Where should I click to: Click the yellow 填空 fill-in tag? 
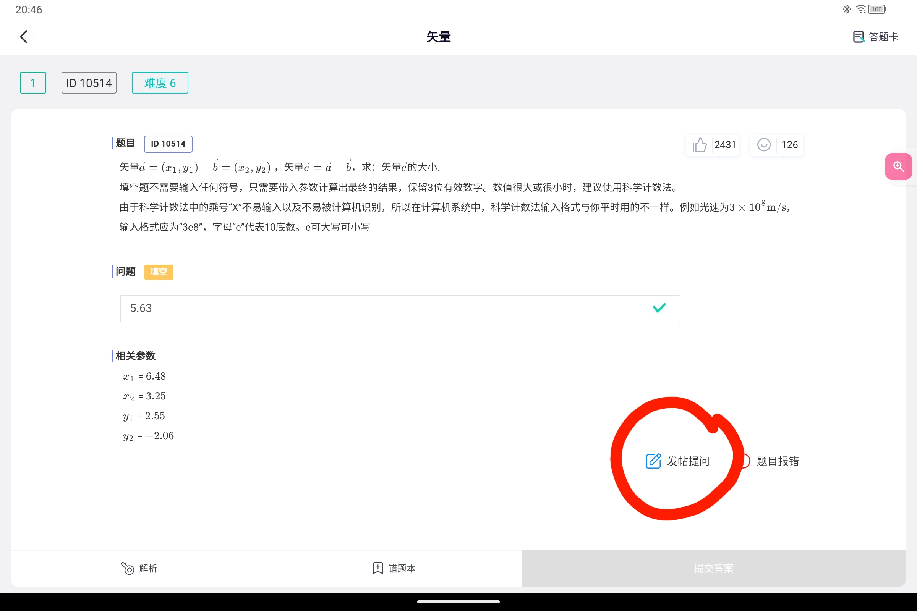pyautogui.click(x=158, y=272)
